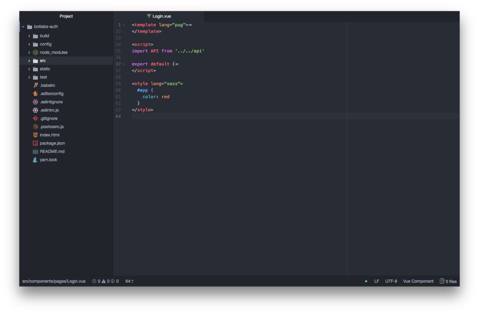Click fold marker after template pug tag
This screenshot has width=479, height=314.
pos(190,25)
